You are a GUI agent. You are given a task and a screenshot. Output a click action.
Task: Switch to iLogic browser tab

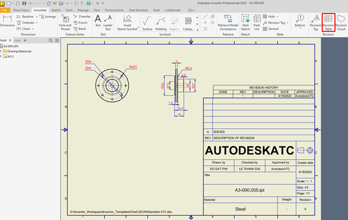(17, 40)
